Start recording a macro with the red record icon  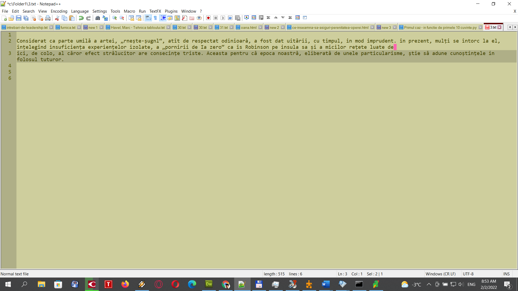(x=208, y=18)
